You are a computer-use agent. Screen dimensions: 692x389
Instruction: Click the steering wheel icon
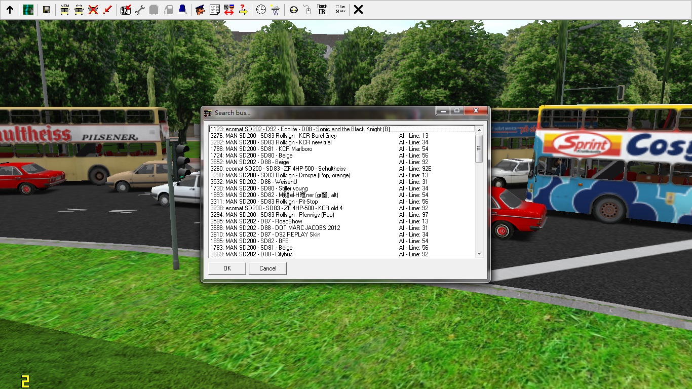(x=294, y=10)
